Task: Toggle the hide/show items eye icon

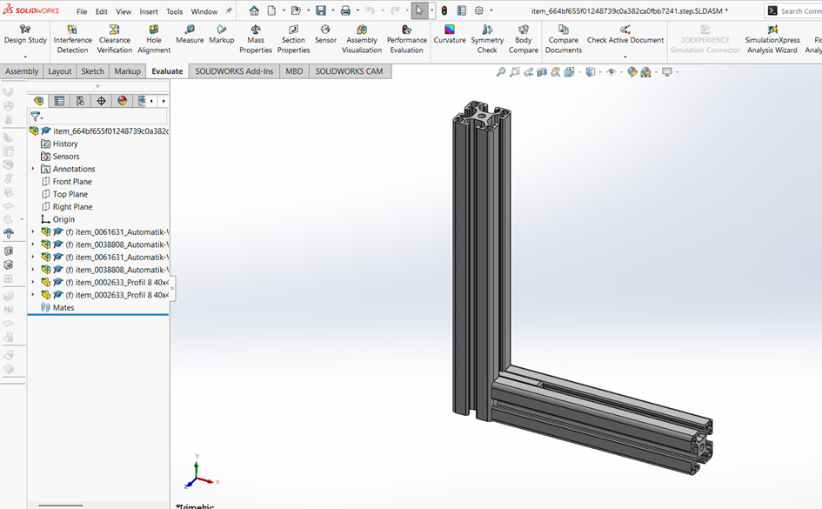Action: [x=611, y=72]
